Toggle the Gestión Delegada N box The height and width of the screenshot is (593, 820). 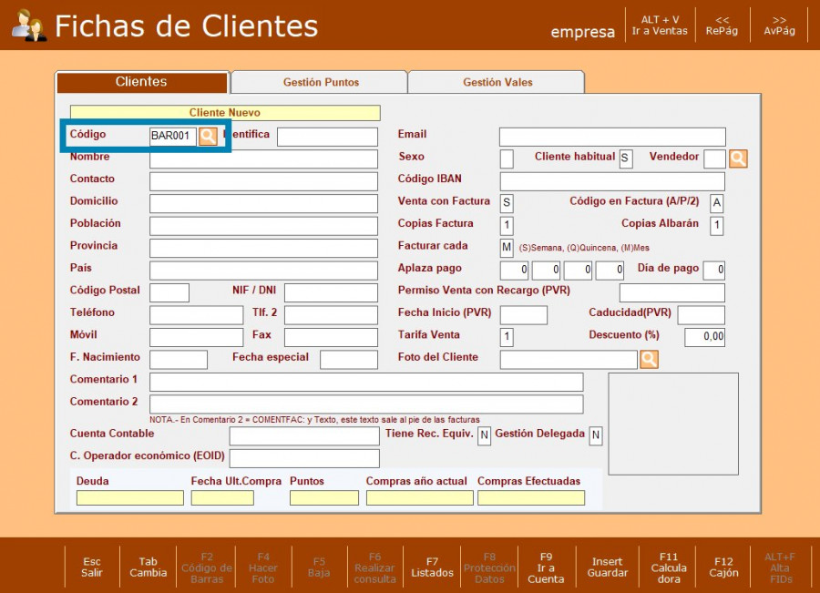[595, 435]
